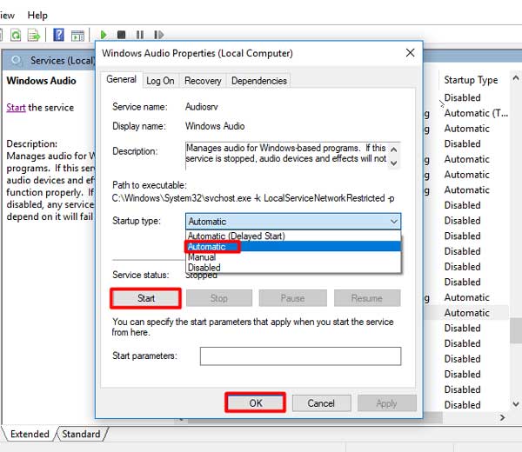This screenshot has width=522, height=452.
Task: Click the Stop Service square toolbar icon
Action: 122,35
